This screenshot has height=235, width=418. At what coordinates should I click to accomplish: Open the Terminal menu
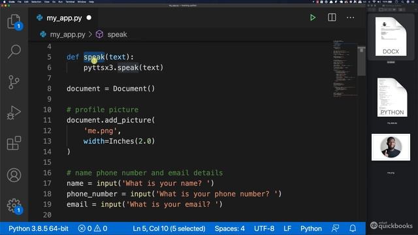pyautogui.click(x=70, y=1)
